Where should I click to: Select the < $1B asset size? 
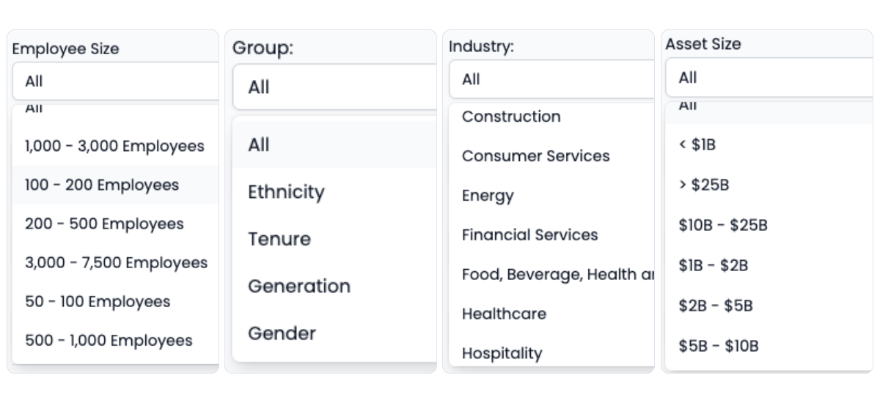pos(697,145)
